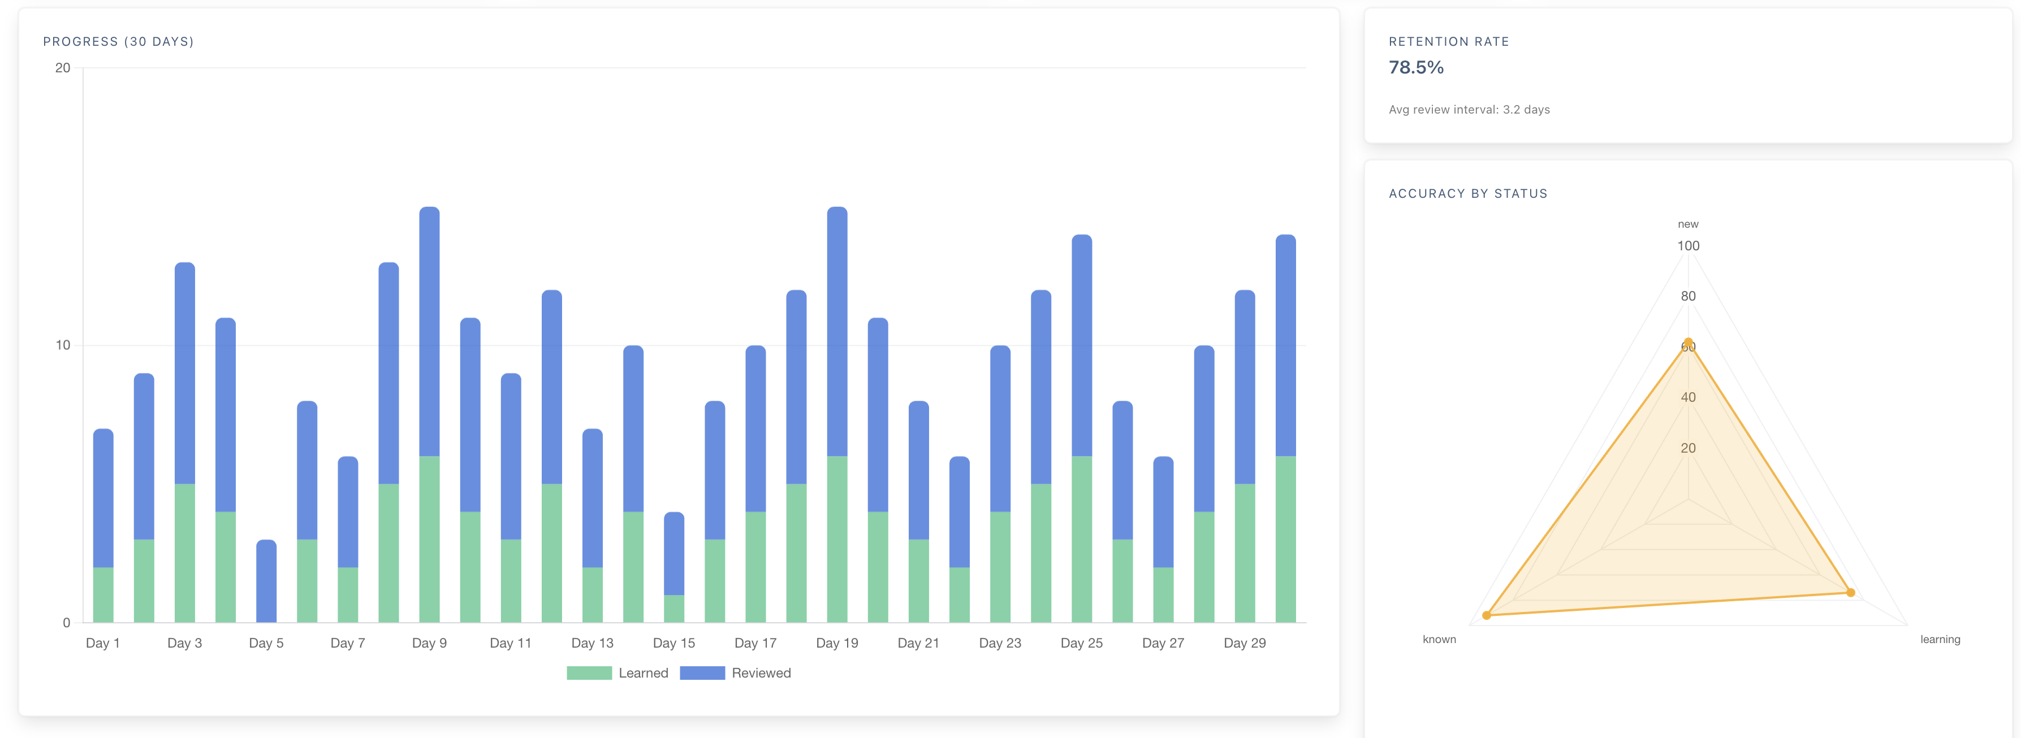
Task: Click the Day 1 green Learned bar
Action: tap(103, 594)
